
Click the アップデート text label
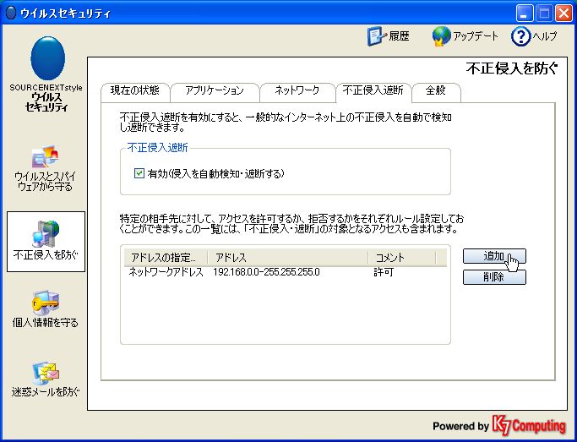[476, 36]
